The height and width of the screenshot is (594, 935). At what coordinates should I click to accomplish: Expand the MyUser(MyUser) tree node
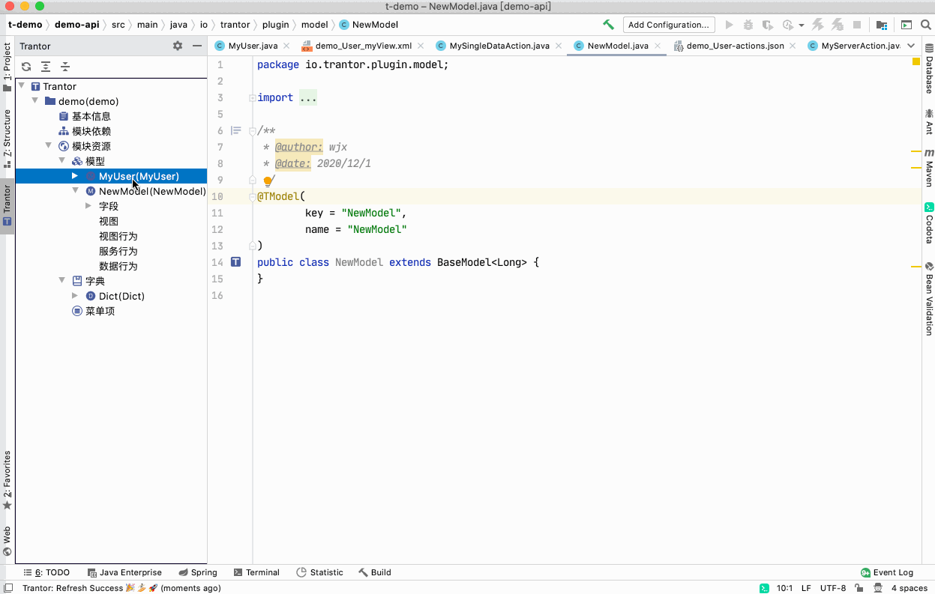tap(73, 176)
